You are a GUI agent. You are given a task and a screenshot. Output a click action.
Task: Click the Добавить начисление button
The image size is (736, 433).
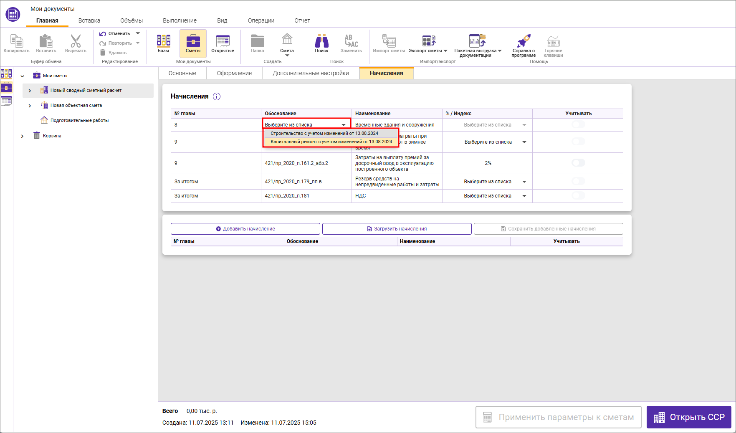(245, 229)
